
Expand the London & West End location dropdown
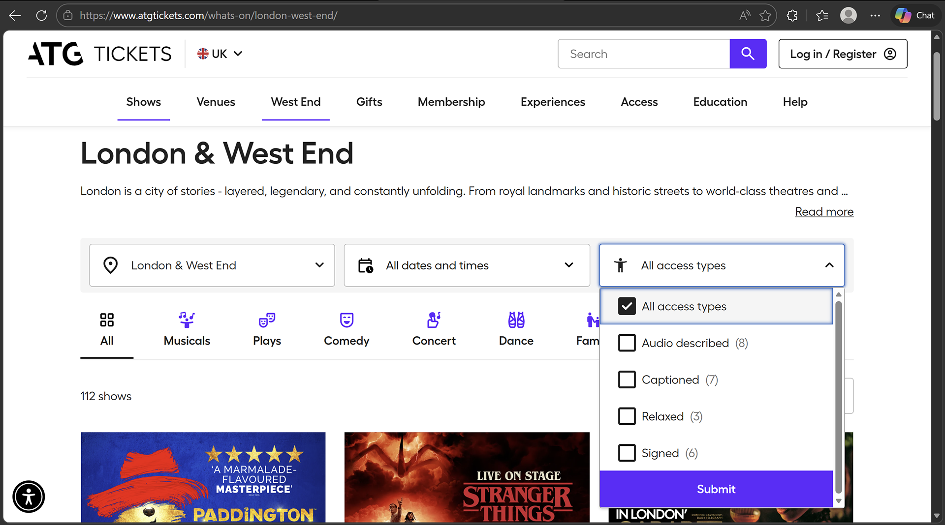point(212,265)
